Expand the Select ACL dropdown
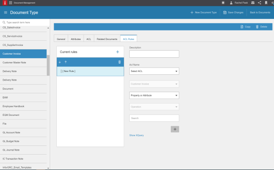Screen dimensions: 274x170 [x=154, y=71]
